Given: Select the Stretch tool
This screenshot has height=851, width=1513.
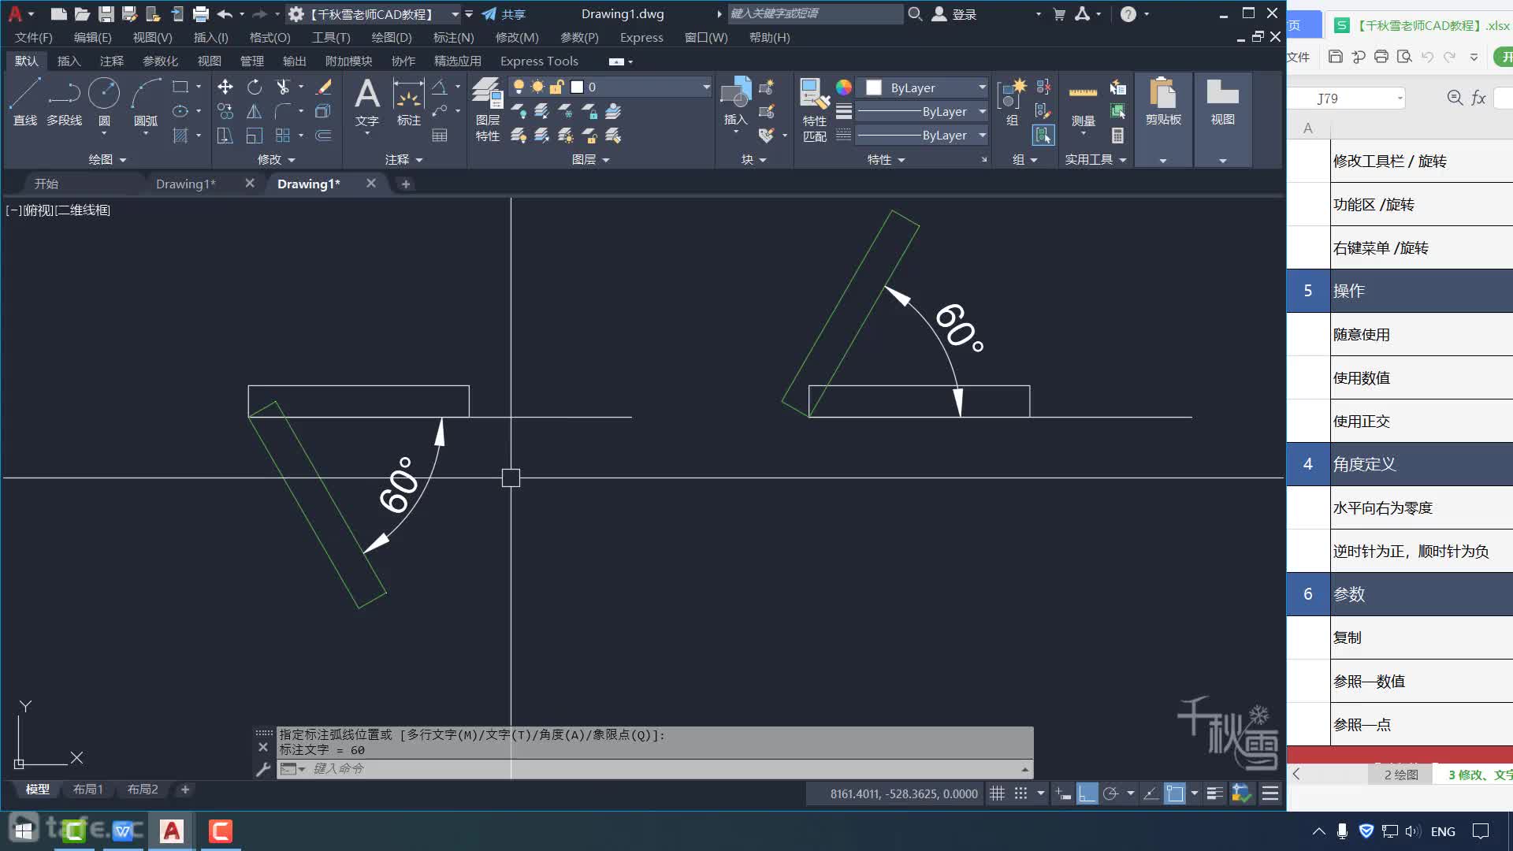Looking at the screenshot, I should pos(225,136).
